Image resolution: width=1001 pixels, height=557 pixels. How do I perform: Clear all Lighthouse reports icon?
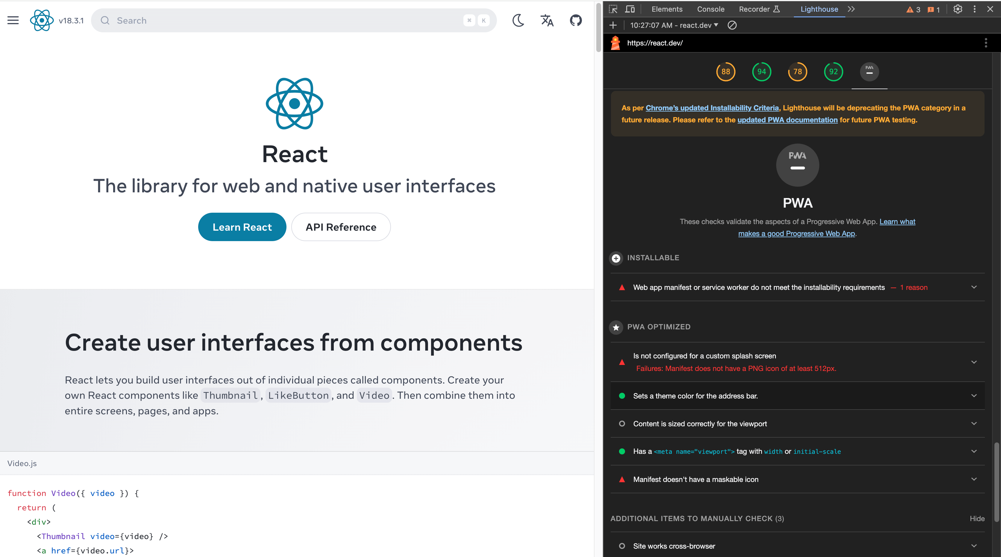pos(732,25)
